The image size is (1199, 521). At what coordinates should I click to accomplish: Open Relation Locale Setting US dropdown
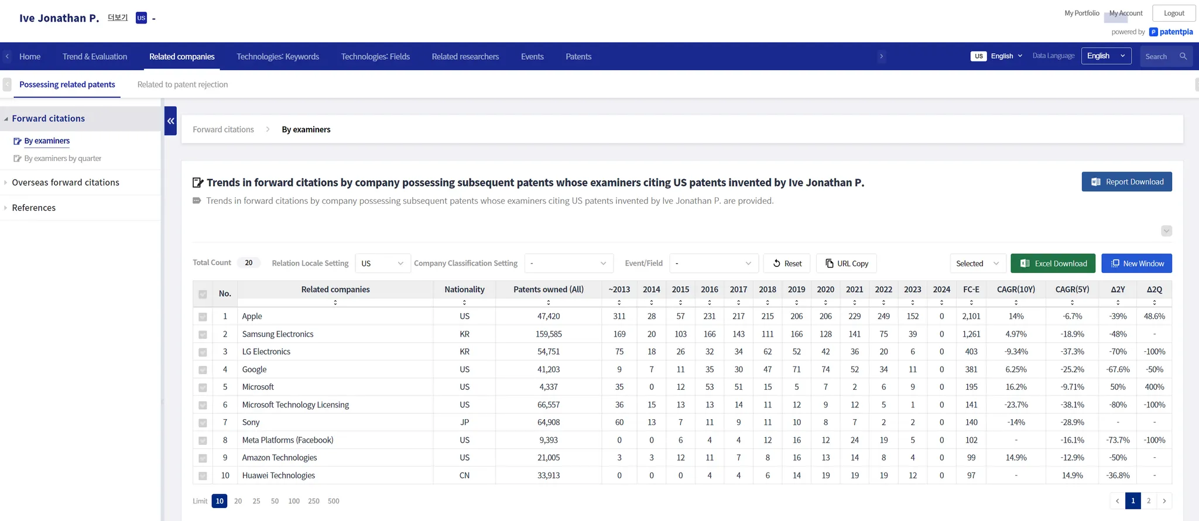click(382, 263)
